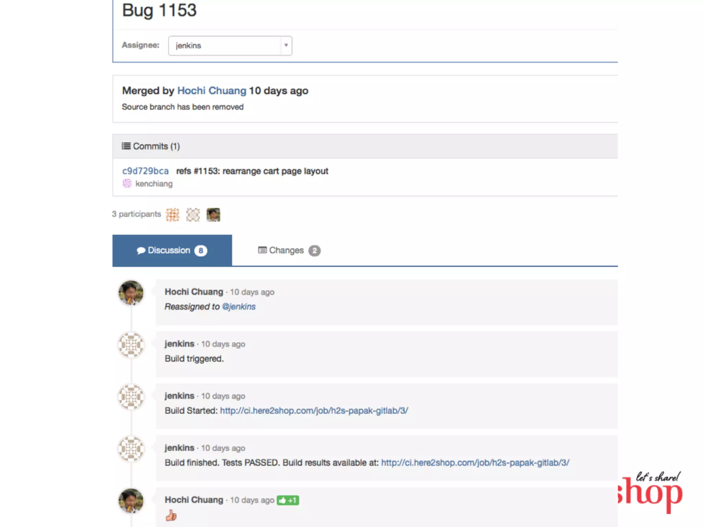
Task: Open the @jenkins mention link
Action: click(239, 306)
